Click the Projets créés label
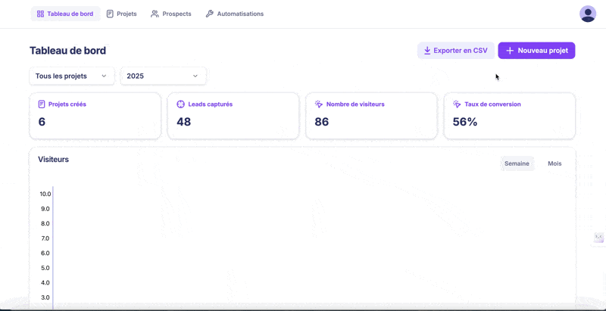606x311 pixels. [x=67, y=104]
